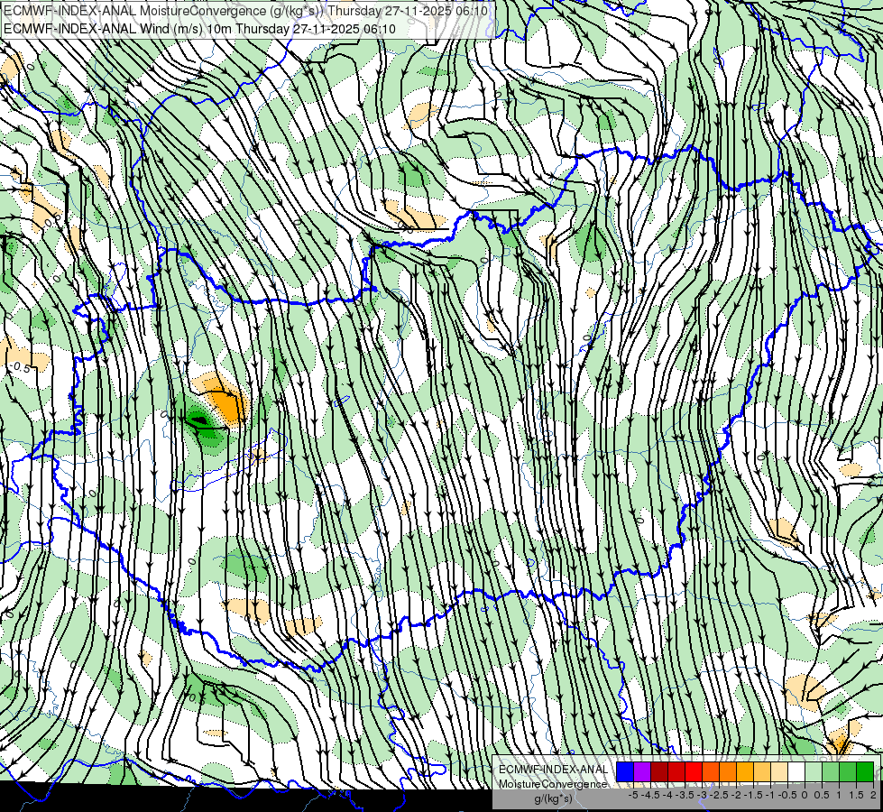Click the lightest green swatch between 0 and 0.5

point(814,771)
